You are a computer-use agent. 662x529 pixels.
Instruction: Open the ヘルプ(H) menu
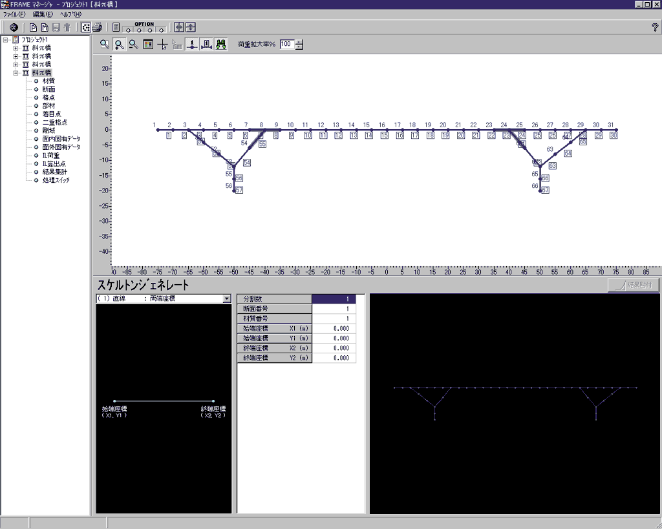coord(70,14)
